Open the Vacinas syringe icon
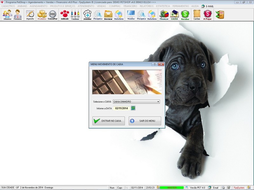254x190 pixels. click(x=75, y=15)
